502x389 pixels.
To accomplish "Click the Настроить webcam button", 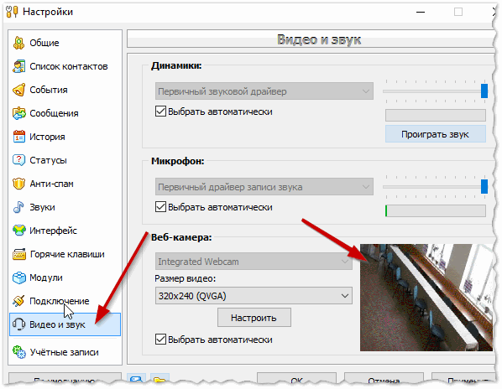I will [x=254, y=318].
